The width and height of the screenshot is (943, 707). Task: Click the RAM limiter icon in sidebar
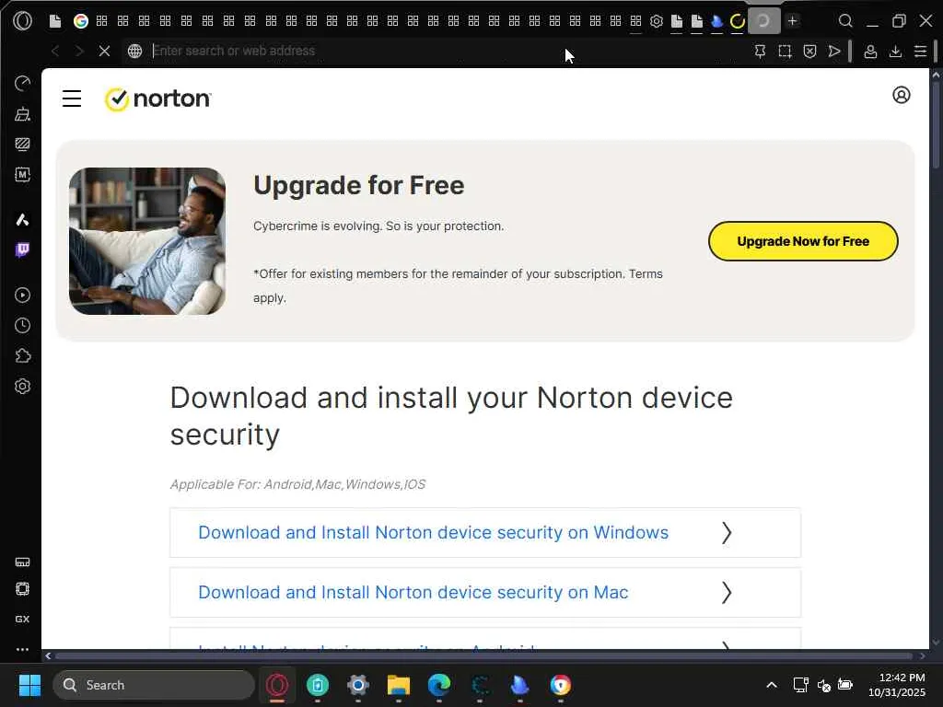(22, 562)
